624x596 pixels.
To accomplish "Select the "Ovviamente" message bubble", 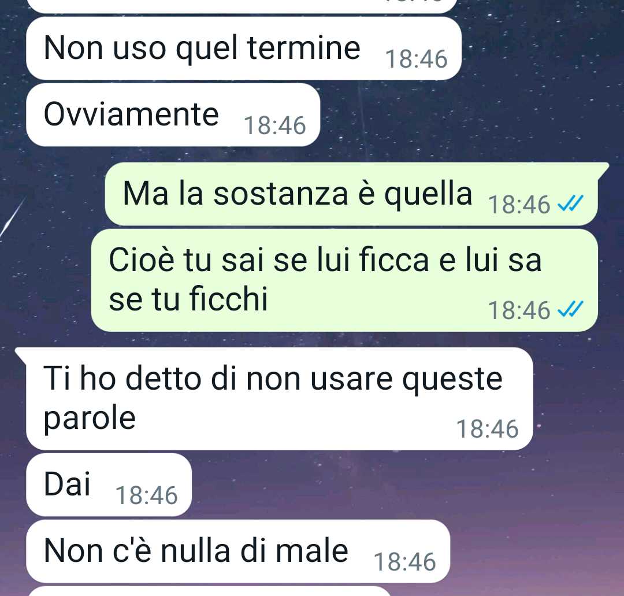I will click(173, 114).
